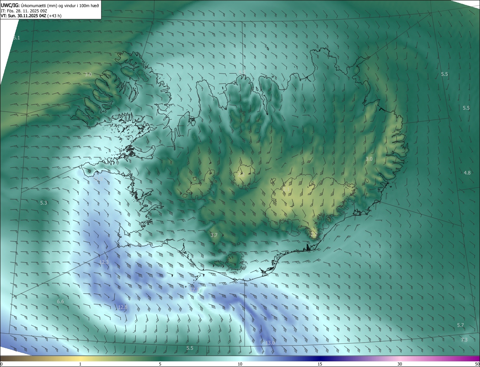Click the "50" tick label on the colour scale

click(477, 364)
